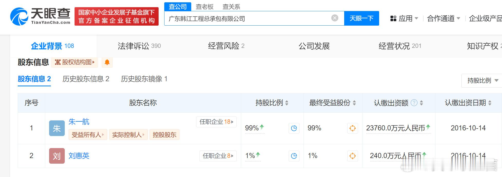Open beneficiary structure icon in 1% row

pyautogui.click(x=352, y=156)
